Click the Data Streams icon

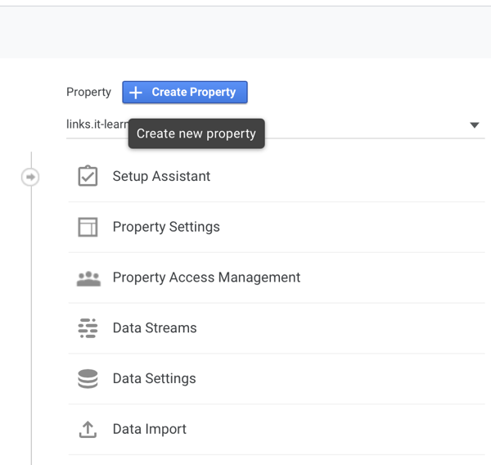(x=88, y=328)
